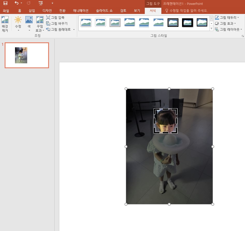
Task: Select slide 1 thumbnail in the panel
Action: pos(27,55)
